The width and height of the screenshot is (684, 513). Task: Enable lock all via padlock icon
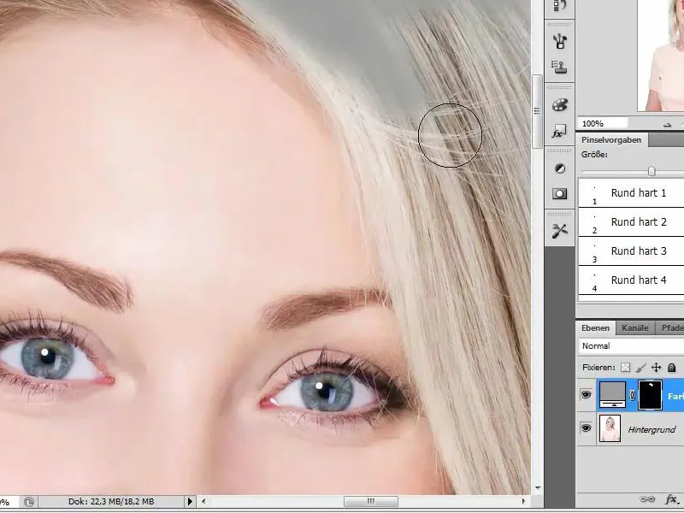coord(672,369)
